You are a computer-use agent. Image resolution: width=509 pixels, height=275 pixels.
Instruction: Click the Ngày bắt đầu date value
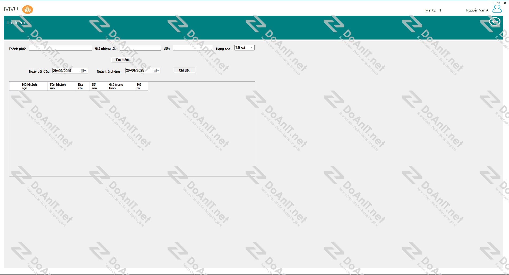(x=62, y=71)
